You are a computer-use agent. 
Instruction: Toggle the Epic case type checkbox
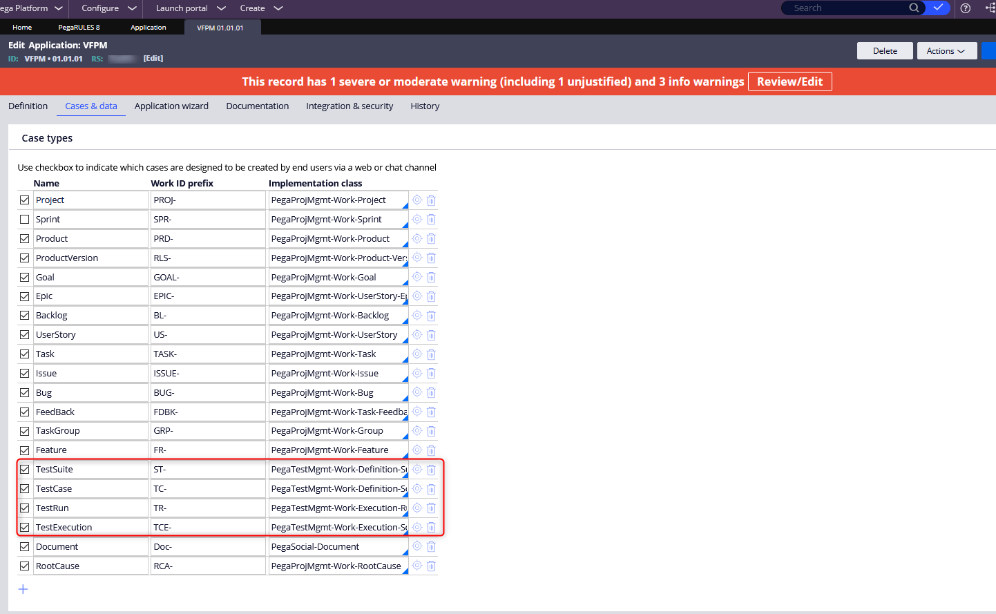coord(25,296)
